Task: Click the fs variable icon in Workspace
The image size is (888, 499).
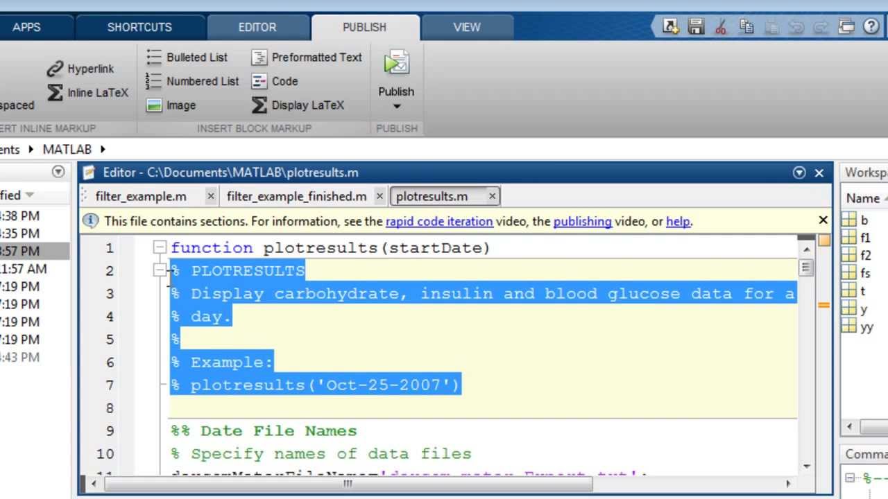Action: click(x=848, y=273)
